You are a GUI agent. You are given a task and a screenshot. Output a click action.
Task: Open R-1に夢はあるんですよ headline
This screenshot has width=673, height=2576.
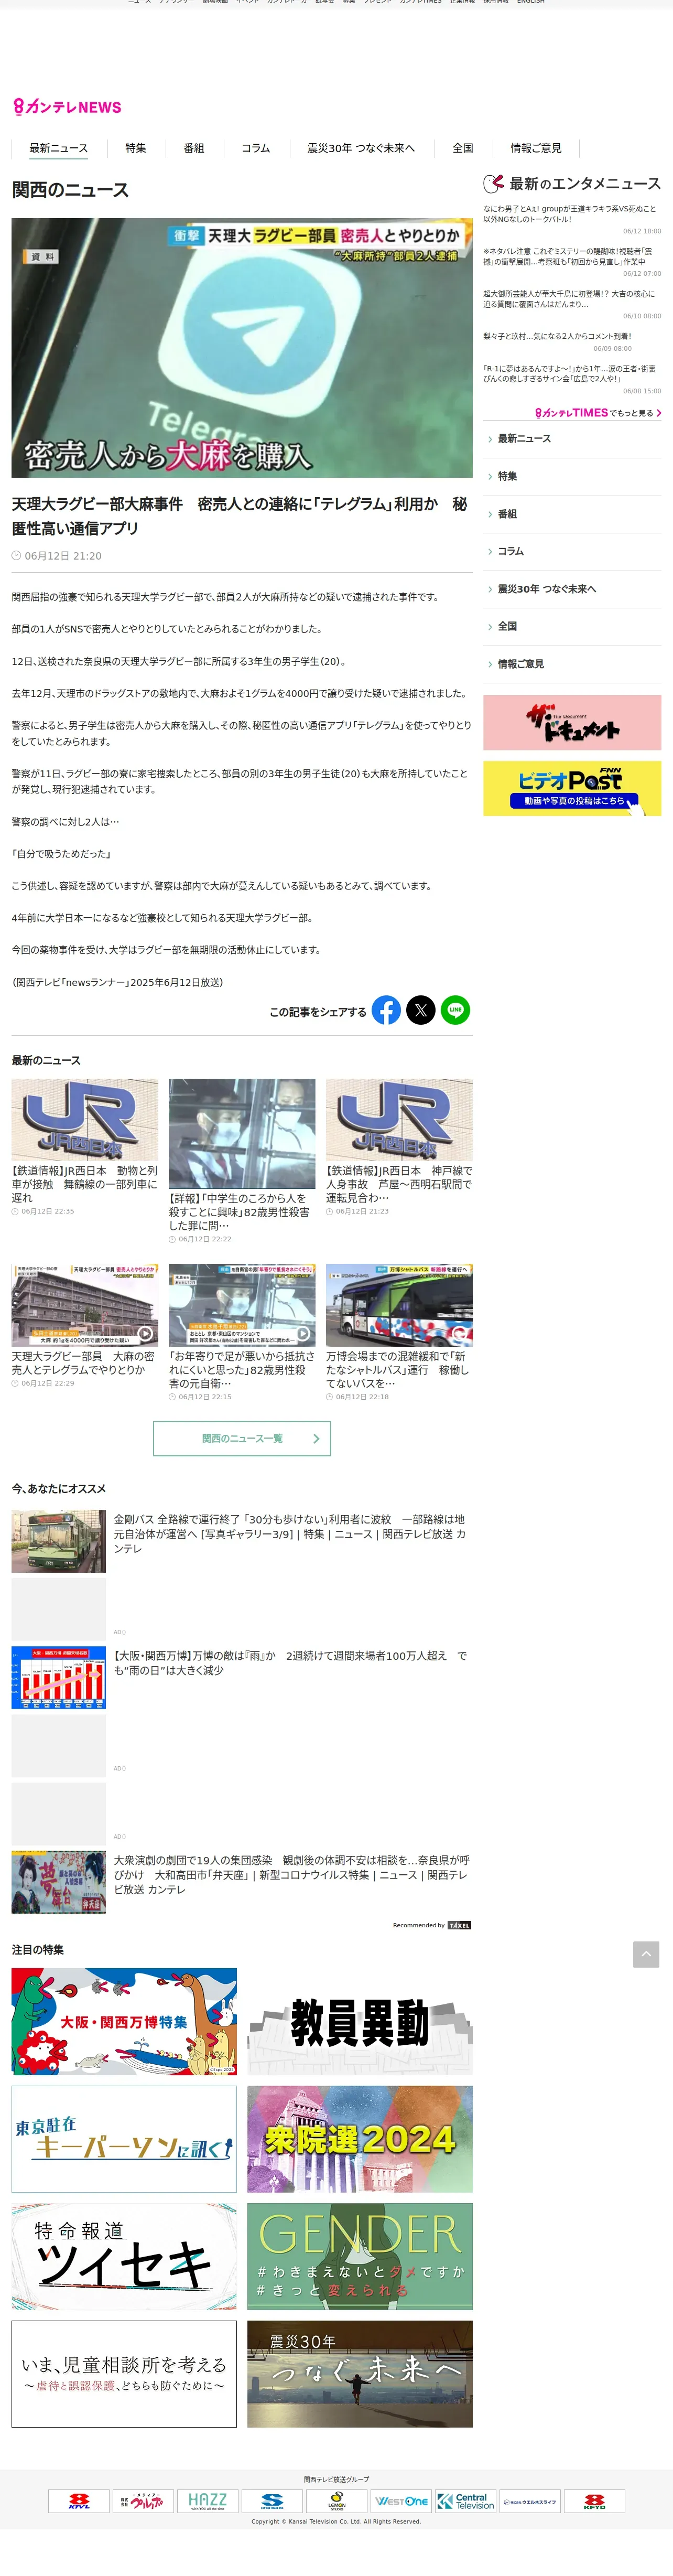coord(570,374)
